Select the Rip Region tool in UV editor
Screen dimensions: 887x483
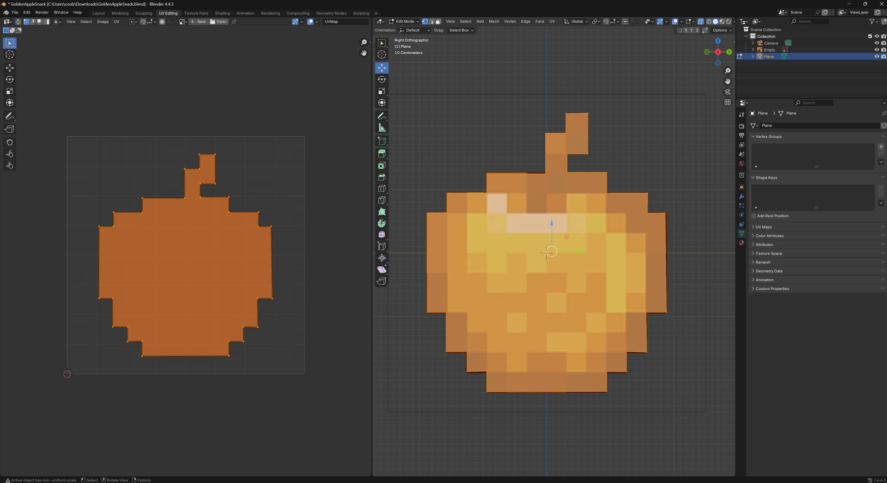[10, 129]
